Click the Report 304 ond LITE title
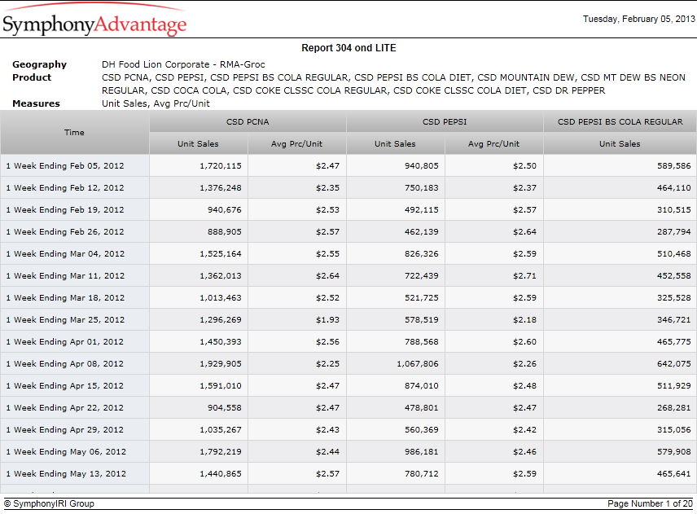 coord(348,48)
